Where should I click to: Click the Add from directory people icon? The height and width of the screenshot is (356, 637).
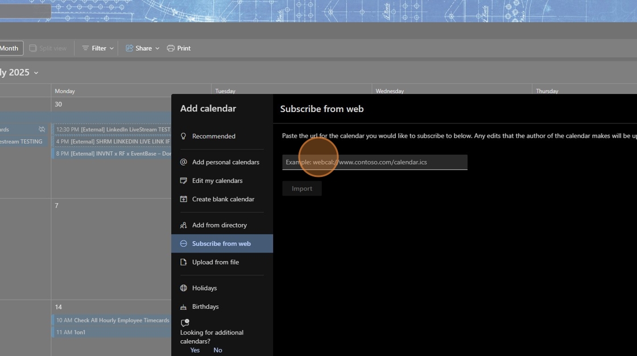click(x=183, y=225)
